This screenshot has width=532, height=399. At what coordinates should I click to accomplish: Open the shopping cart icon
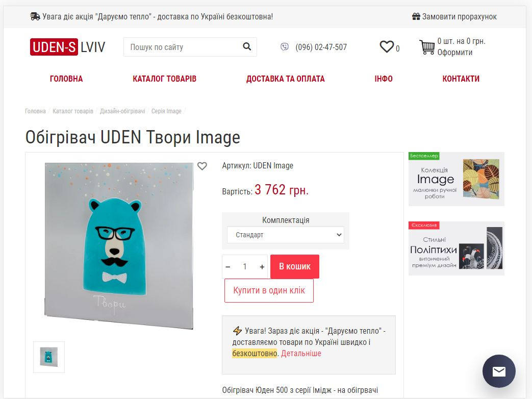427,47
